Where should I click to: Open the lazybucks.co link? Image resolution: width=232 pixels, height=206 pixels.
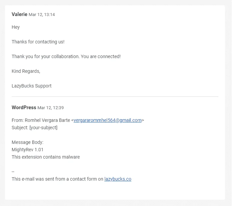pos(118,179)
